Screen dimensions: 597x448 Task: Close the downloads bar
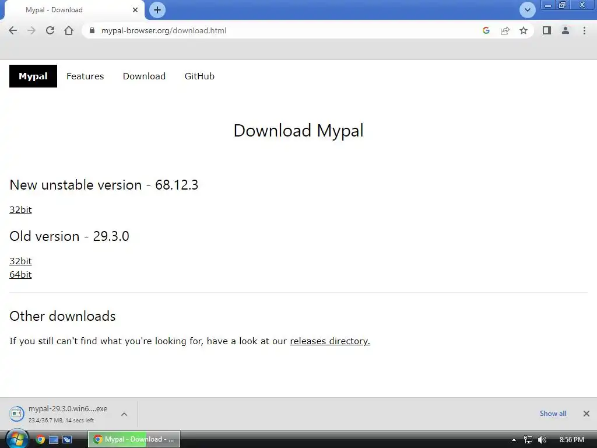[587, 414]
